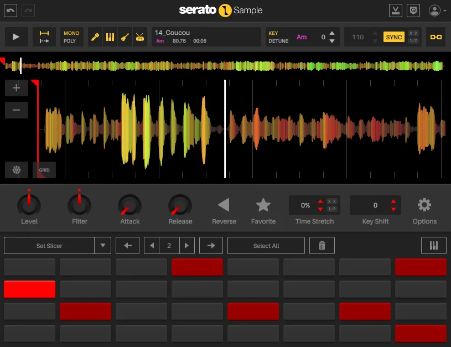This screenshot has height=347, width=451.
Task: Decrease Time Stretch with the red down arrow
Action: point(320,209)
